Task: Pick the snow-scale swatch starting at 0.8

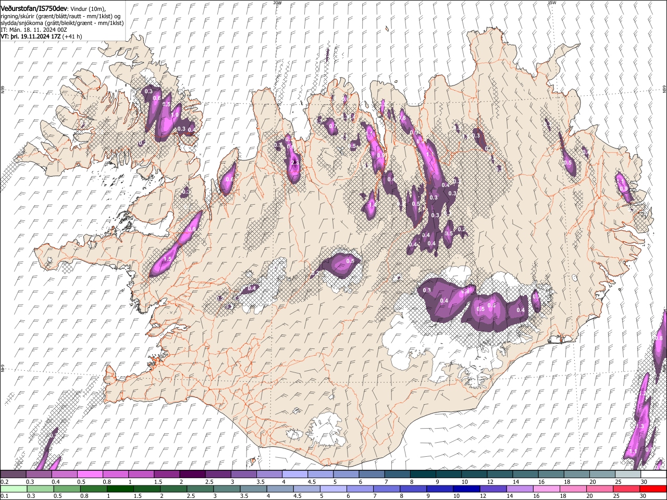Action: pos(115,474)
